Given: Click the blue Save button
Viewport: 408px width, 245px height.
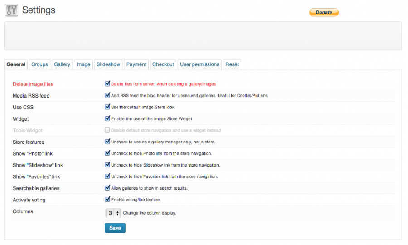Looking at the screenshot, I should click(115, 228).
